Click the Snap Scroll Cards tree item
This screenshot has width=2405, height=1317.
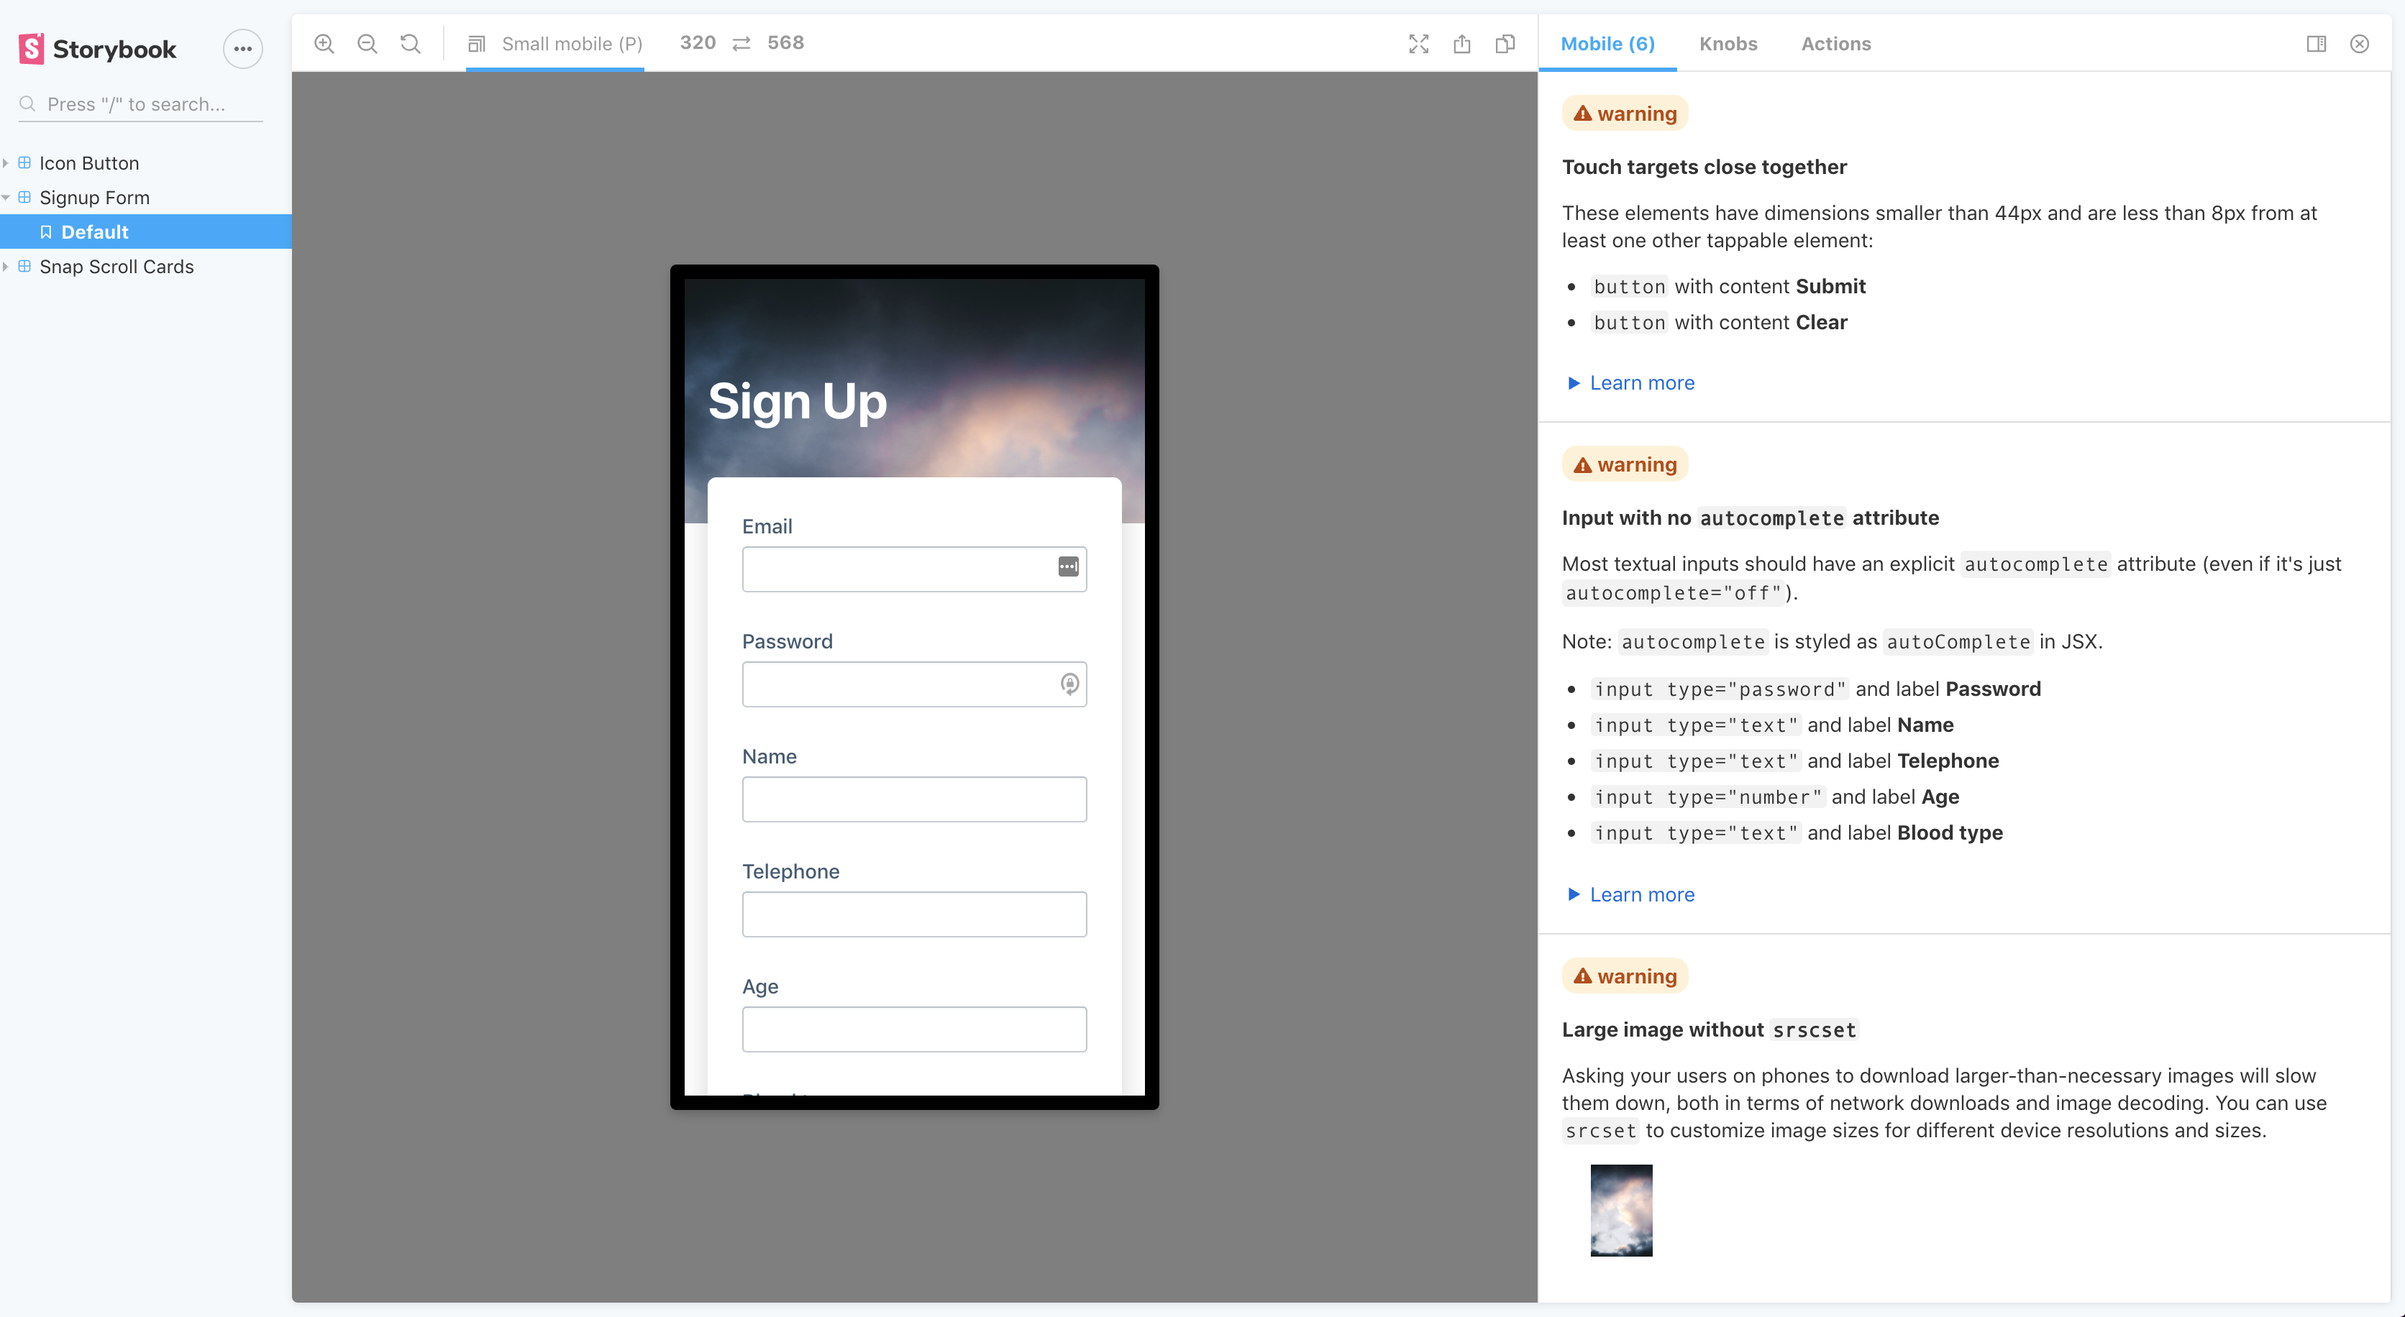click(117, 266)
